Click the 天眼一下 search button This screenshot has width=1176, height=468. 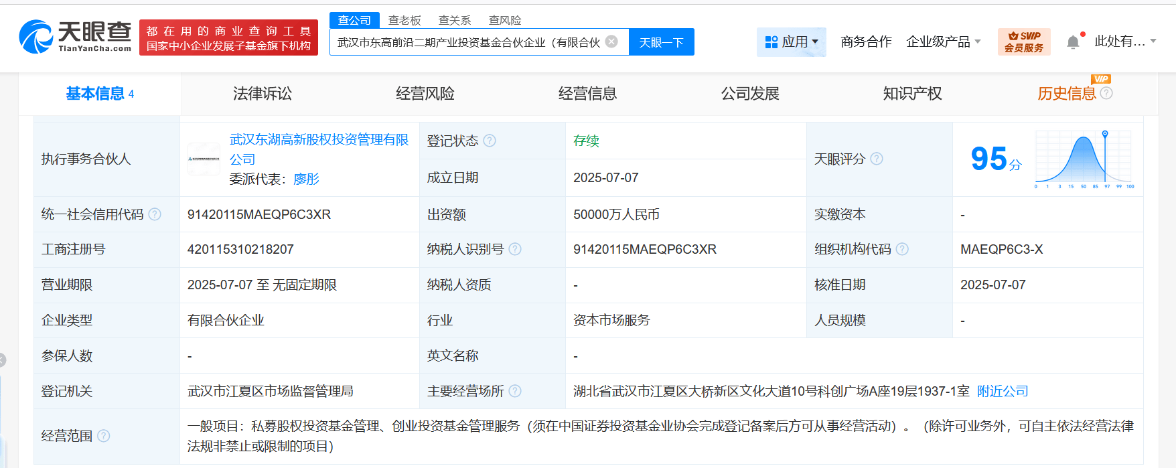pos(662,42)
